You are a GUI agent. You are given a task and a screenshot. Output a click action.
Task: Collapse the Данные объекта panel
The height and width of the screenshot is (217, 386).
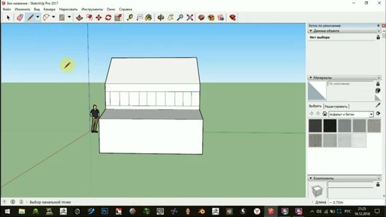(311, 31)
